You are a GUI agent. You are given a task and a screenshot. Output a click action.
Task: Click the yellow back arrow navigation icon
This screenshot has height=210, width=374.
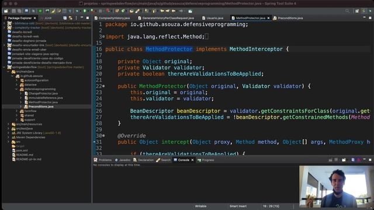162,11
